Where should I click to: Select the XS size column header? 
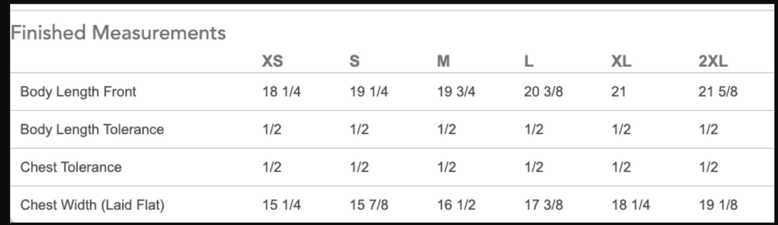272,61
